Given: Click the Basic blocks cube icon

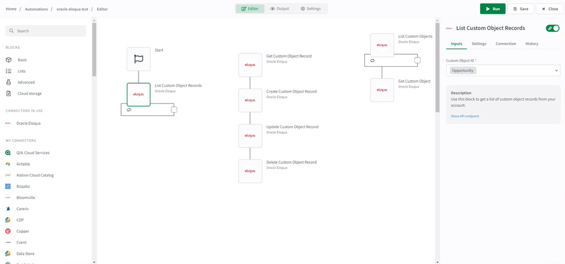Looking at the screenshot, I should [x=8, y=60].
